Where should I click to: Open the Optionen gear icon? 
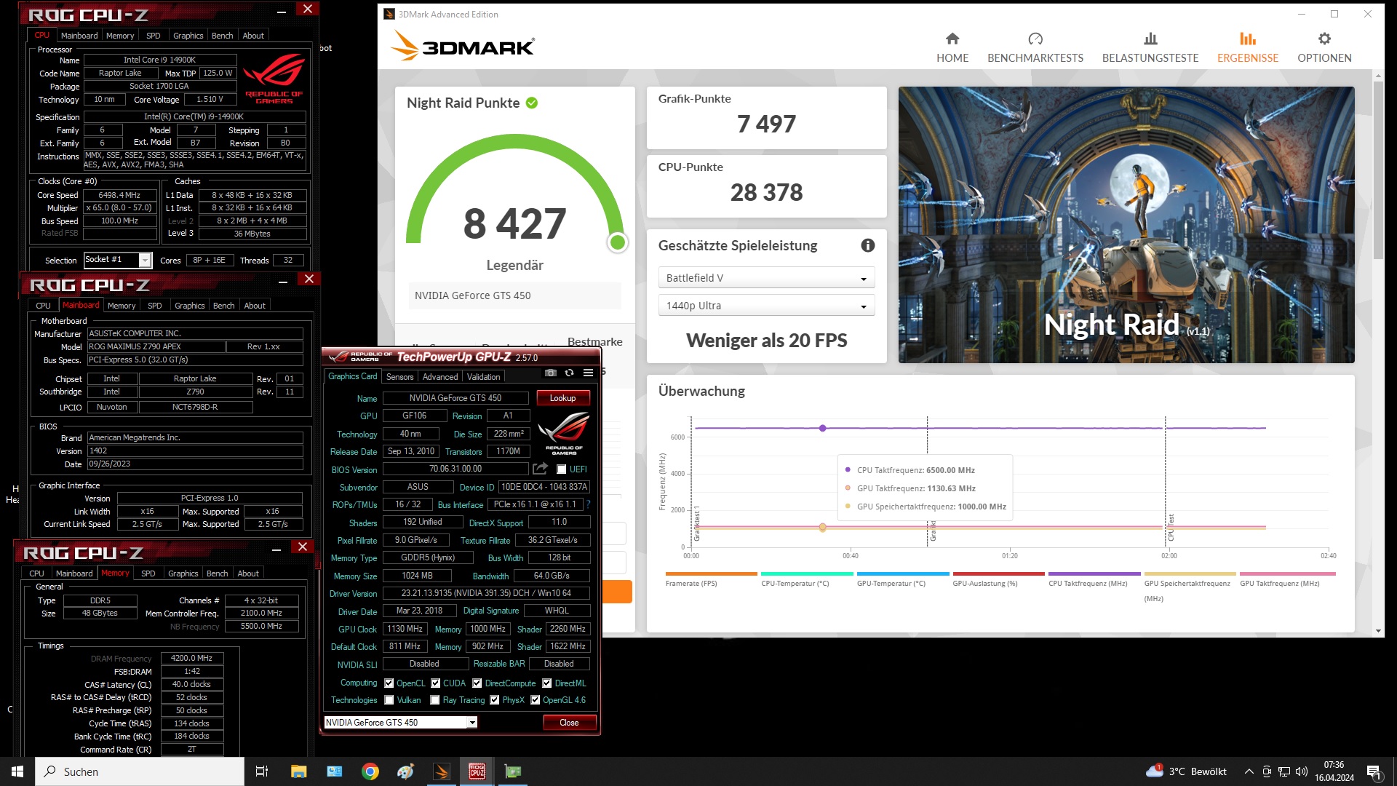point(1324,39)
